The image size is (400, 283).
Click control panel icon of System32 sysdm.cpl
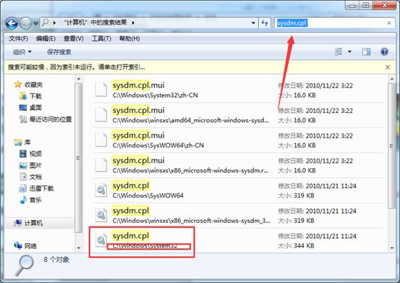pyautogui.click(x=101, y=240)
